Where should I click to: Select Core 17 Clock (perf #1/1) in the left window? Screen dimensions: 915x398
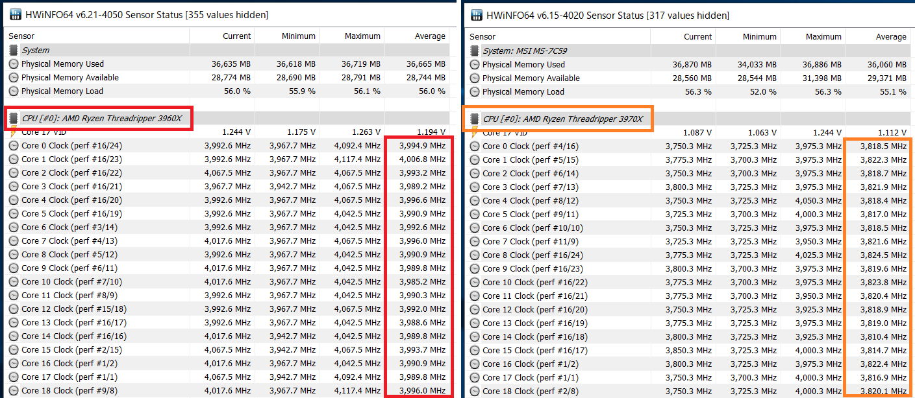point(227,377)
